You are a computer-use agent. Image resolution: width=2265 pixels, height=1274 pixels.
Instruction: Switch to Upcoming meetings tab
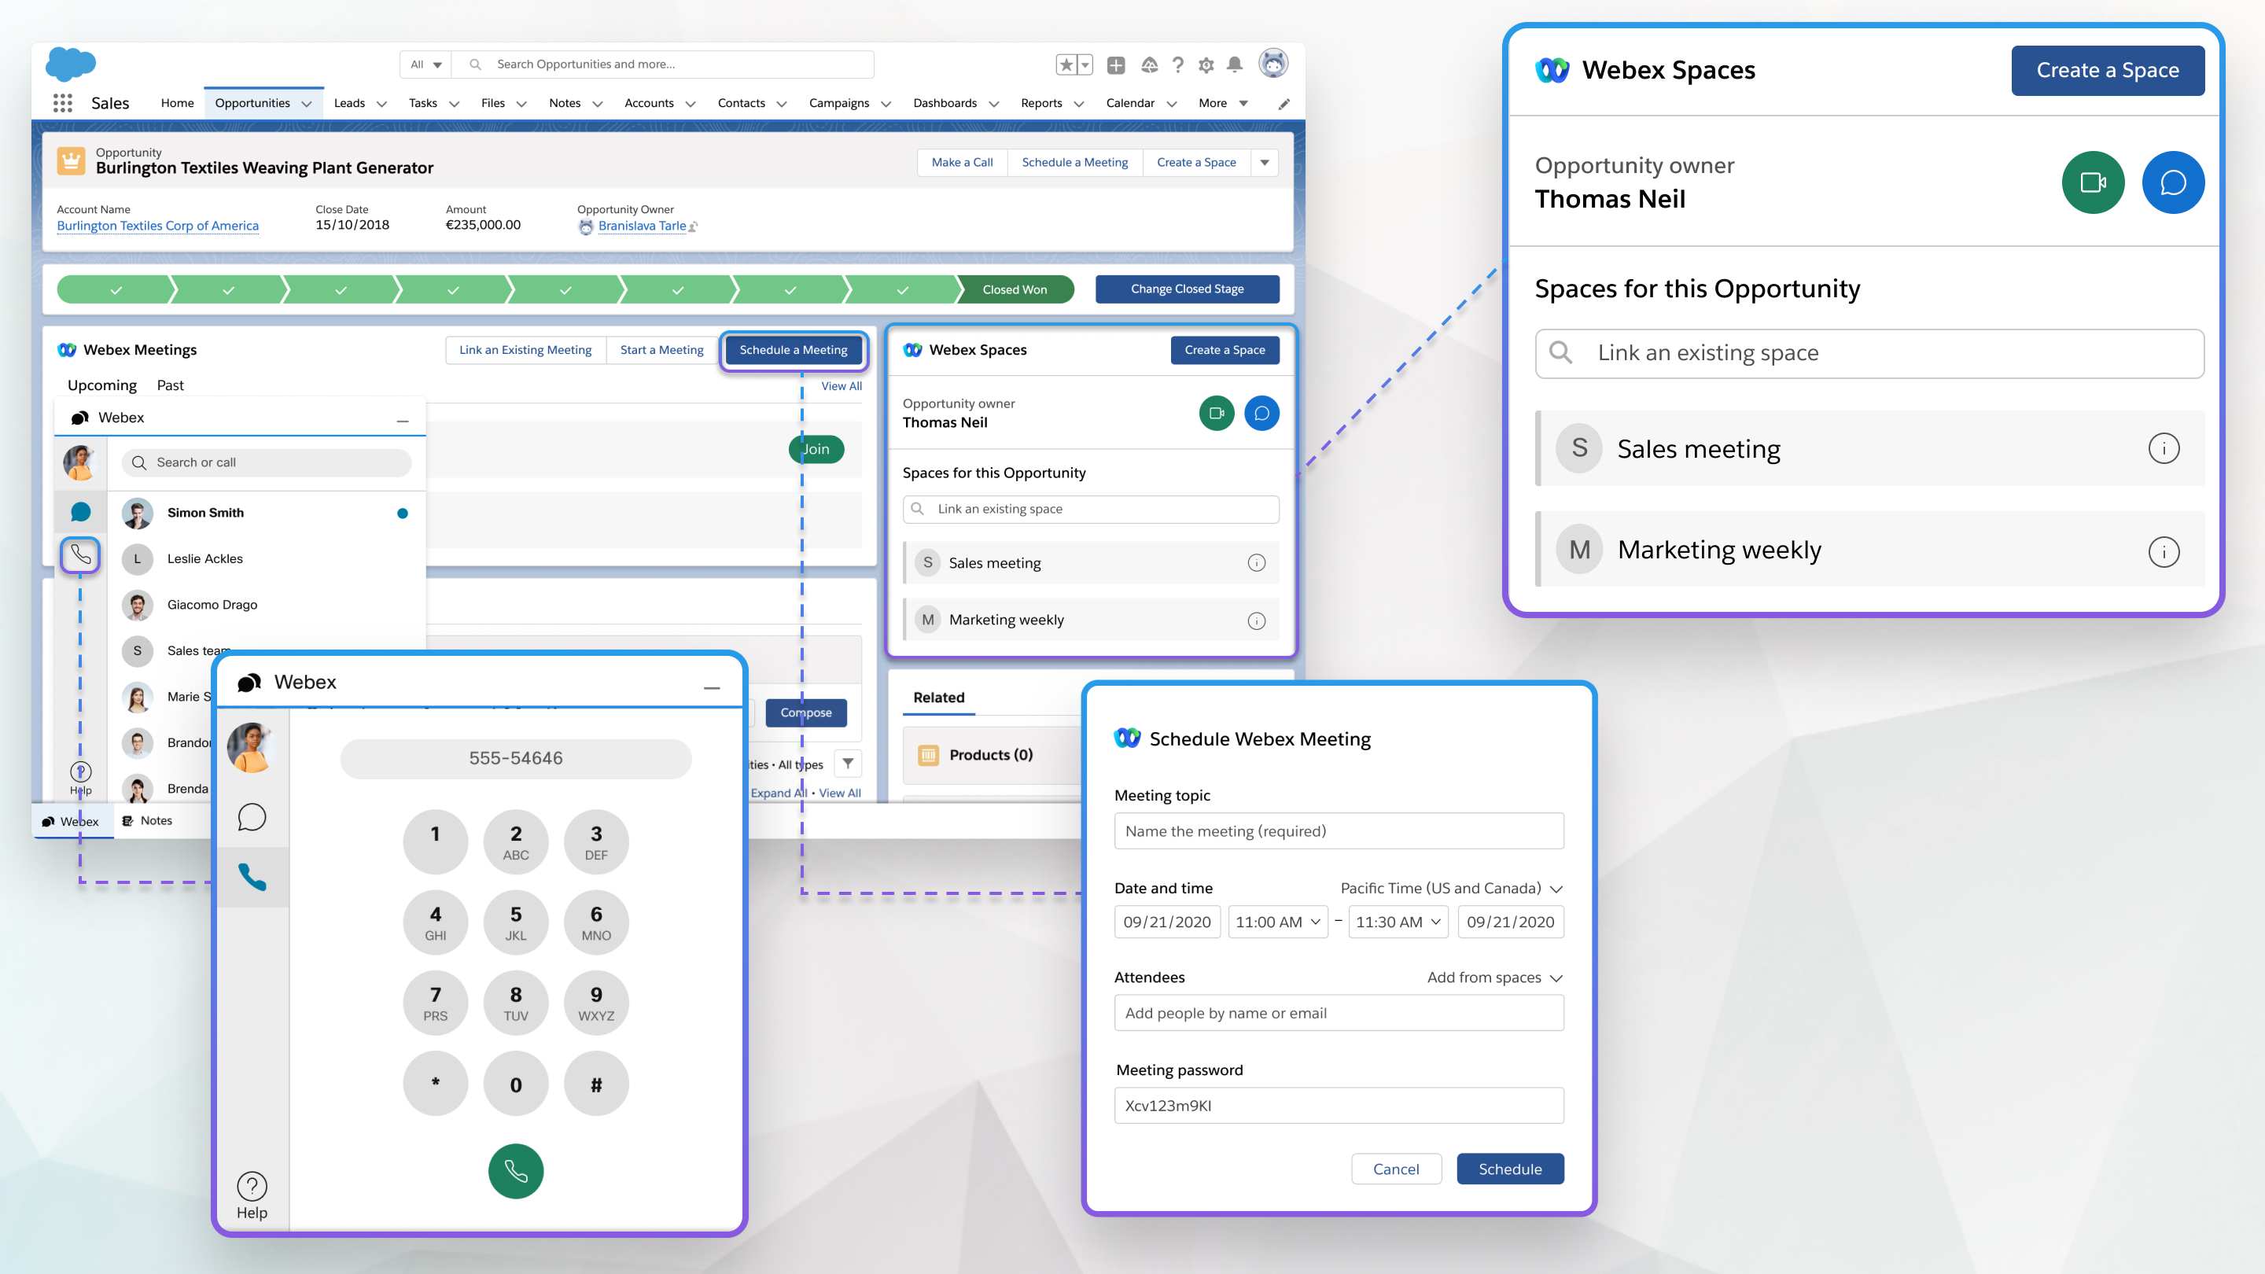[102, 385]
